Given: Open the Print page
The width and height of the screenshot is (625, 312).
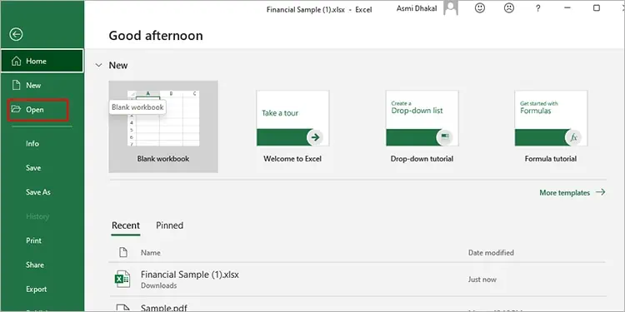Looking at the screenshot, I should (34, 240).
